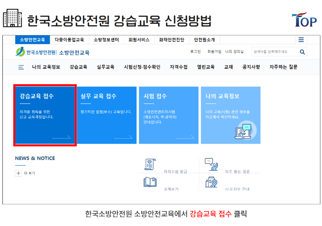Click the NEWS & NOTICE heading

(35, 158)
